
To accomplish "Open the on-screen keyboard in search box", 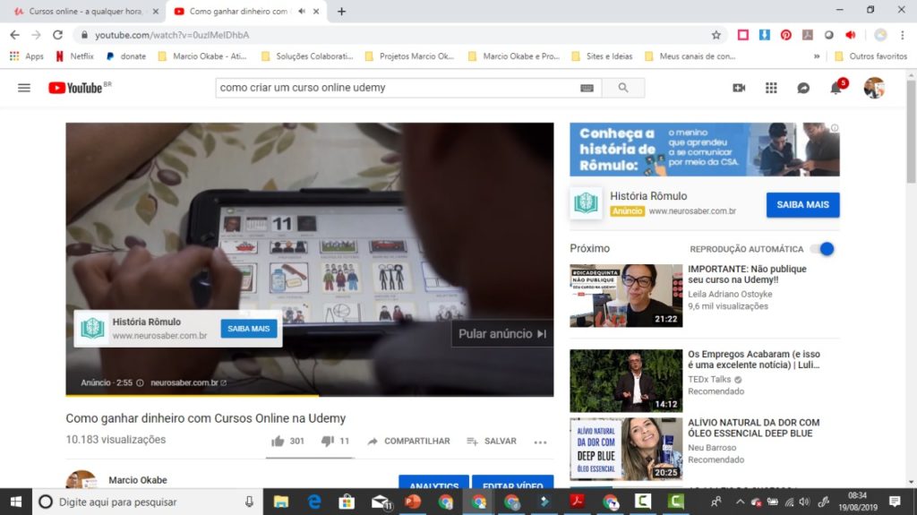I will click(587, 88).
